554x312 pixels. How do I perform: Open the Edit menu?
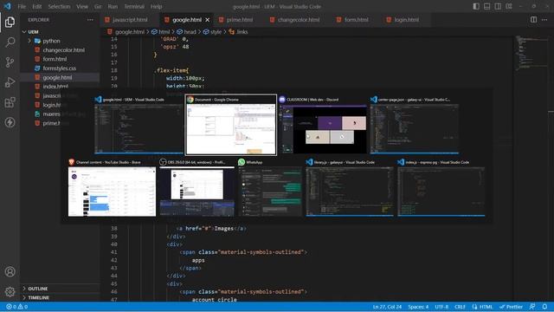(36, 6)
